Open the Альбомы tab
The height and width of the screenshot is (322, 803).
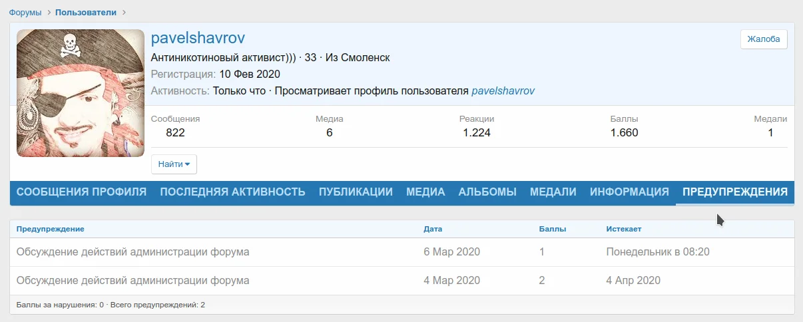pos(487,192)
